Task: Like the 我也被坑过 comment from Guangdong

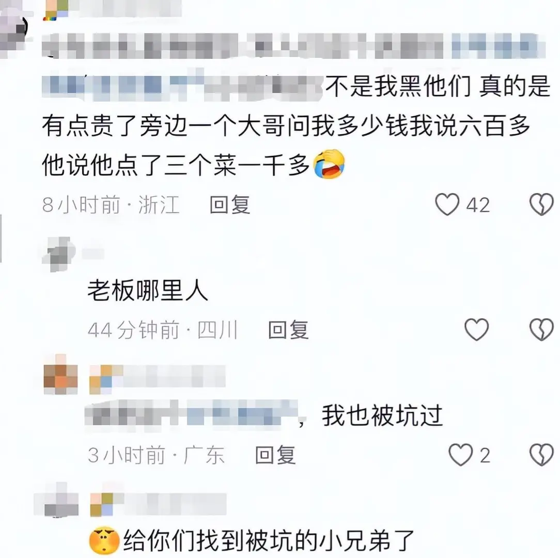Action: coord(461,455)
